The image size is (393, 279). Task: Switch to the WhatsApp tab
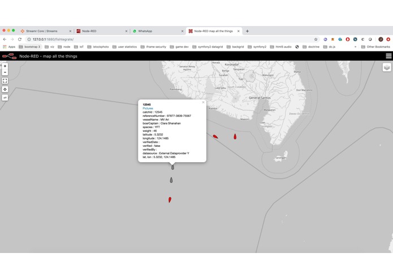158,31
